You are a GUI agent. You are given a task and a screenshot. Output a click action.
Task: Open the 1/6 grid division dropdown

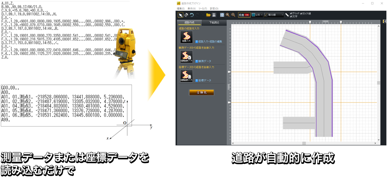pyautogui.click(x=257, y=15)
